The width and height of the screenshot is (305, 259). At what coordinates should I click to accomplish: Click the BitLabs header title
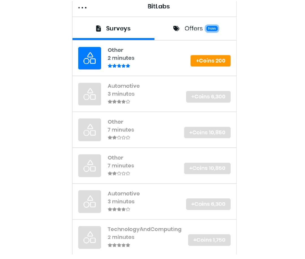[158, 6]
